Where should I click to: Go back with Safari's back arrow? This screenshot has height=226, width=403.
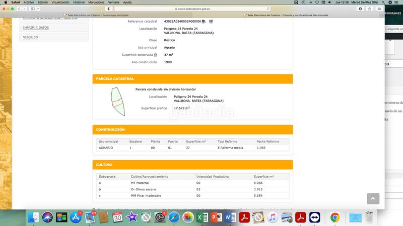coord(19,9)
